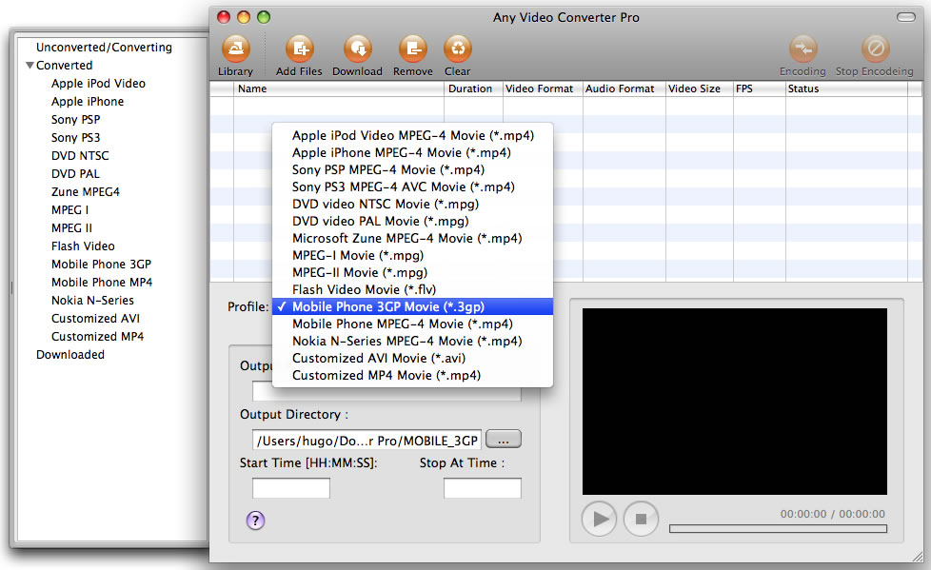Select DVD PAL in sidebar
931x570 pixels.
(x=75, y=174)
